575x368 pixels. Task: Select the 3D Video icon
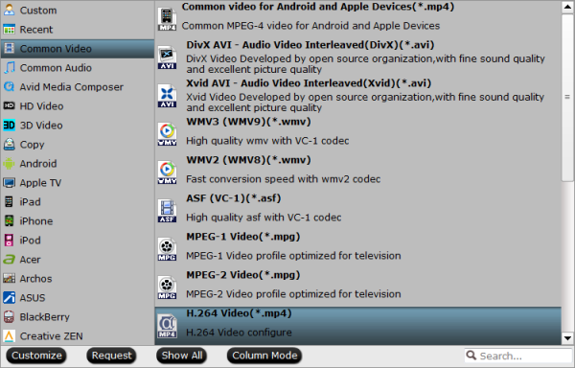9,125
